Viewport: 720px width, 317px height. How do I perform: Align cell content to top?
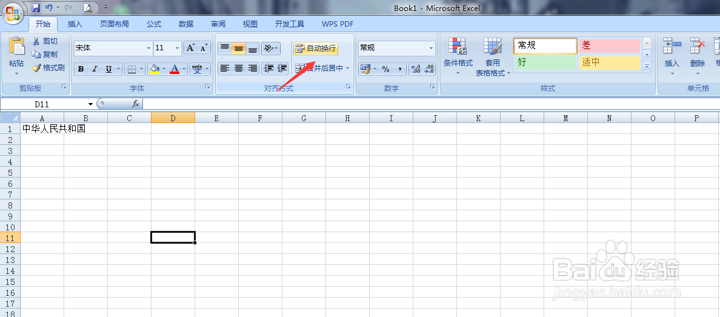point(224,48)
